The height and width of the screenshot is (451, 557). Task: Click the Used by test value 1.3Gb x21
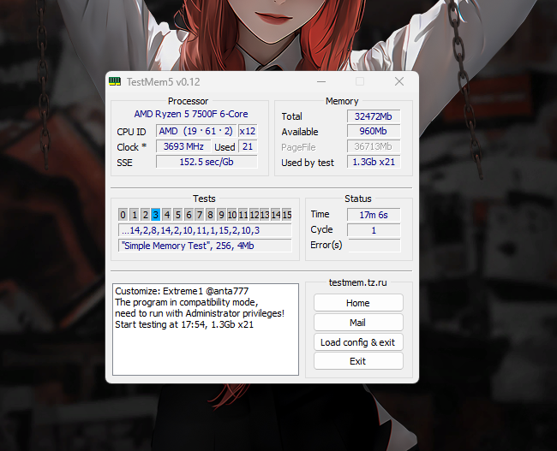click(x=374, y=162)
